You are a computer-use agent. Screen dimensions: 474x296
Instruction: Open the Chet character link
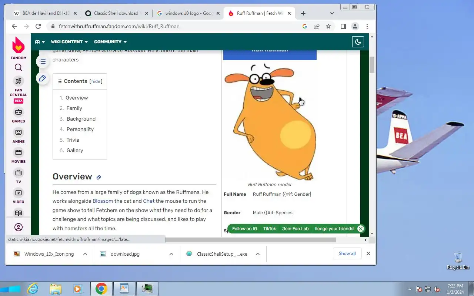[149, 201]
